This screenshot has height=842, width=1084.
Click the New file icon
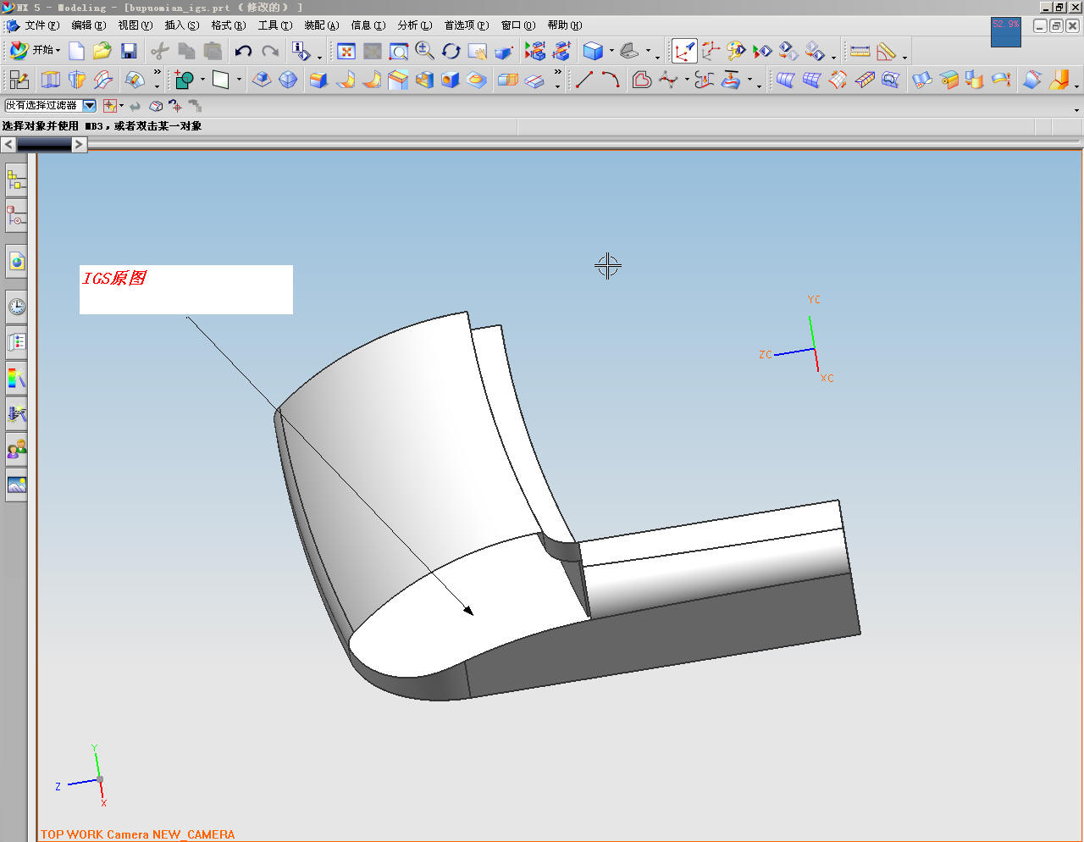(77, 52)
